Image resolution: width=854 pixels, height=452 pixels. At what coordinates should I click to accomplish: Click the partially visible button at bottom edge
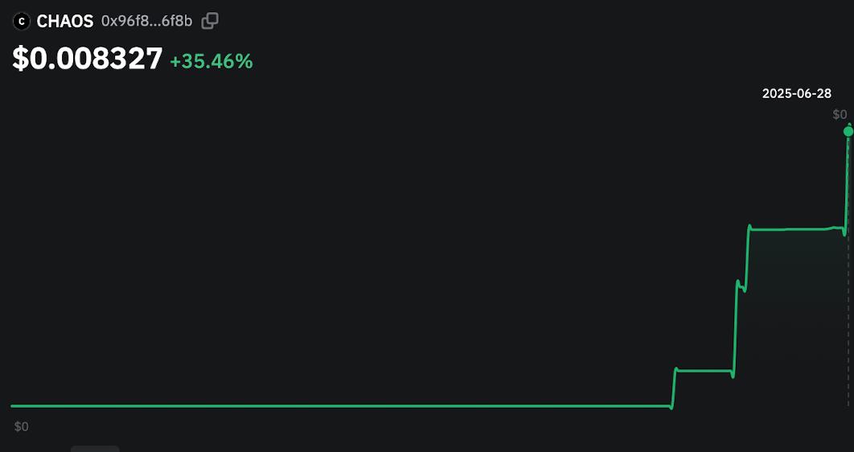(96, 449)
